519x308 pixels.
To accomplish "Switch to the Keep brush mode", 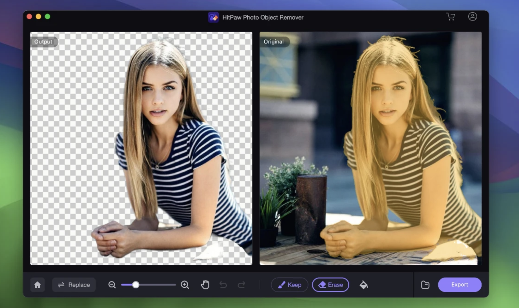I will click(x=289, y=285).
